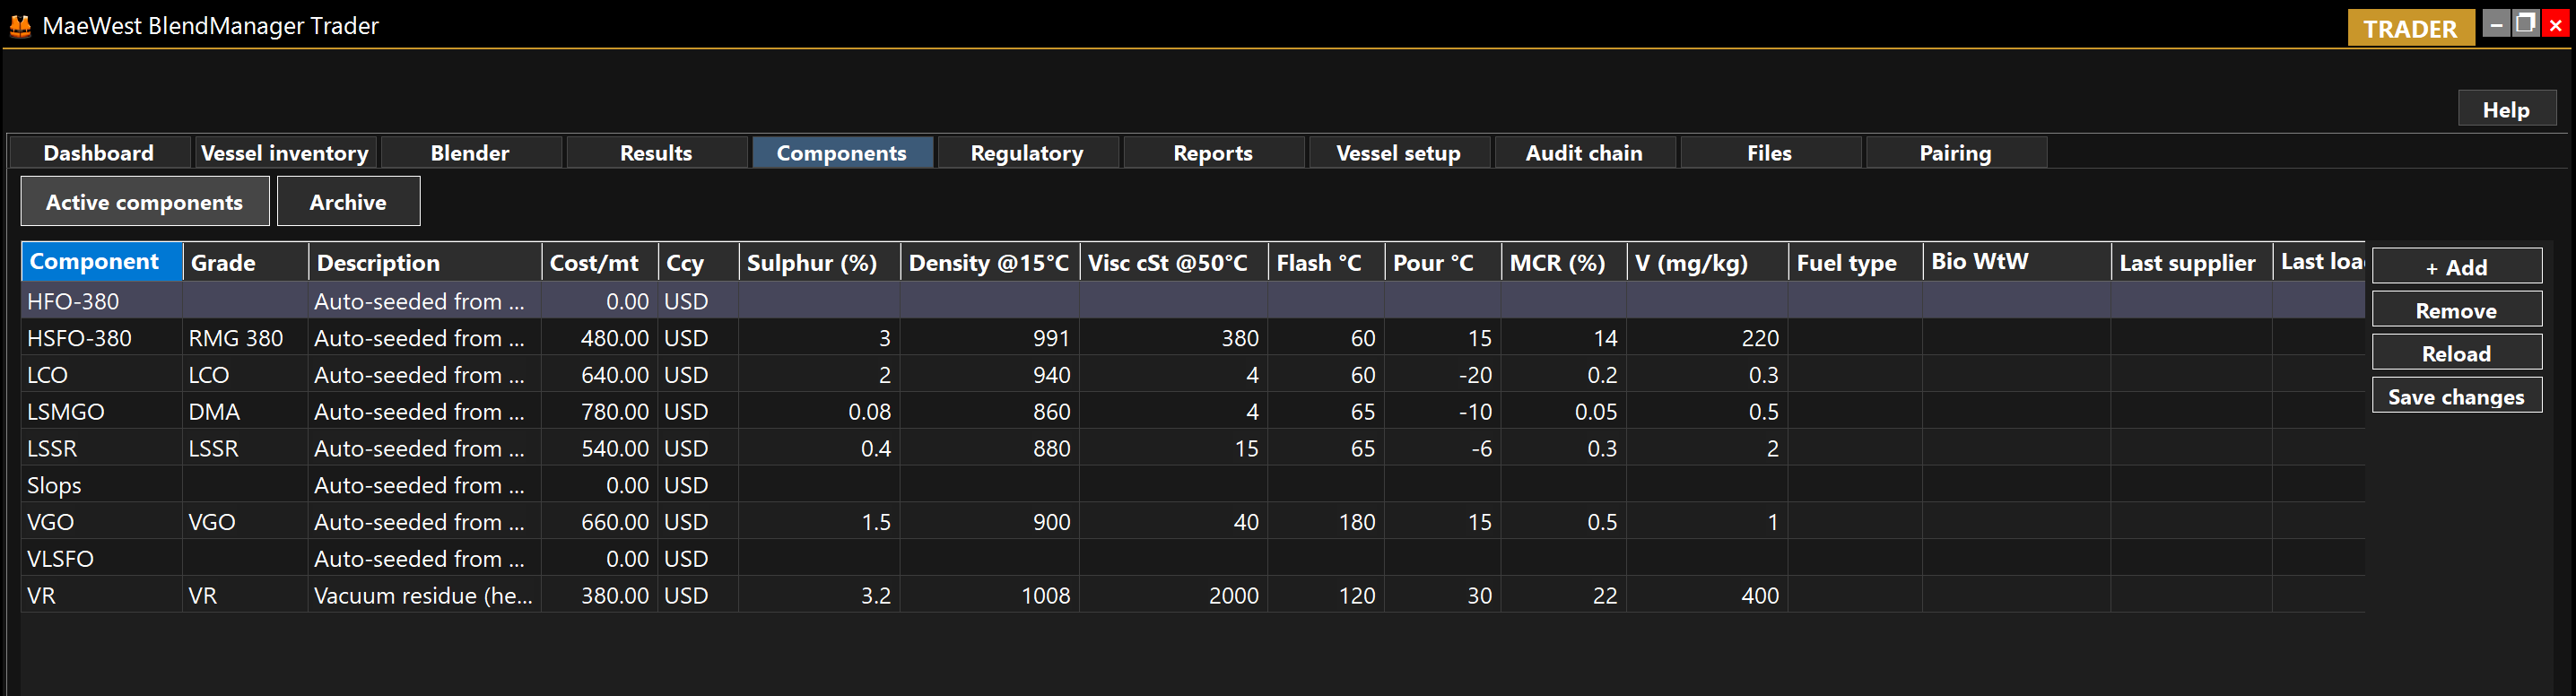Click Visc cSt @50°C header
Image resolution: width=2576 pixels, height=696 pixels.
1174,262
